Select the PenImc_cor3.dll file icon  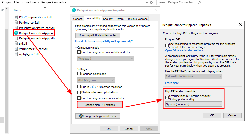pos(16,23)
